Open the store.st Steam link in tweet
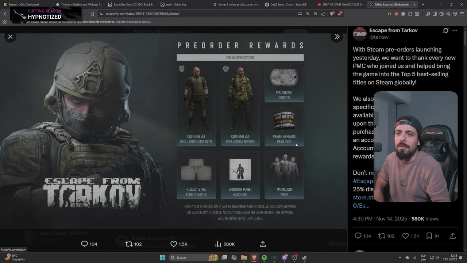The height and width of the screenshot is (263, 467). [363, 197]
